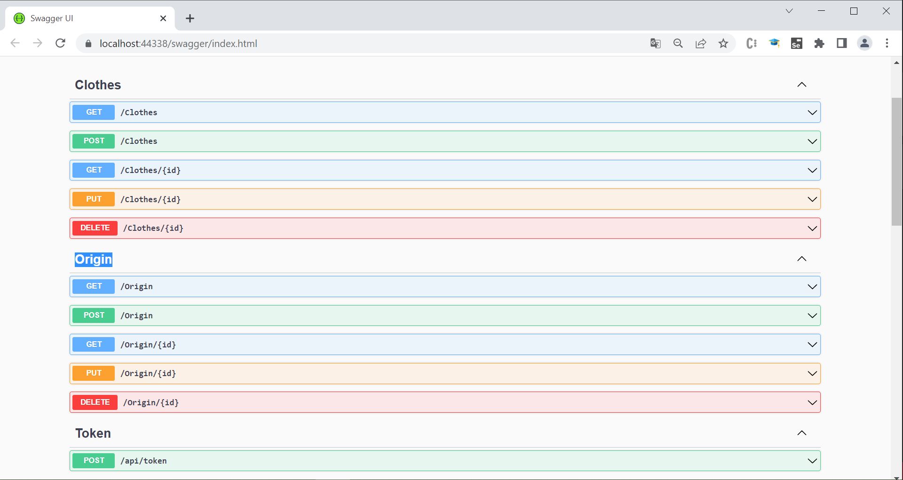This screenshot has width=903, height=480.
Task: Click the DELETE badge for /Clothes/{id}
Action: pyautogui.click(x=95, y=228)
